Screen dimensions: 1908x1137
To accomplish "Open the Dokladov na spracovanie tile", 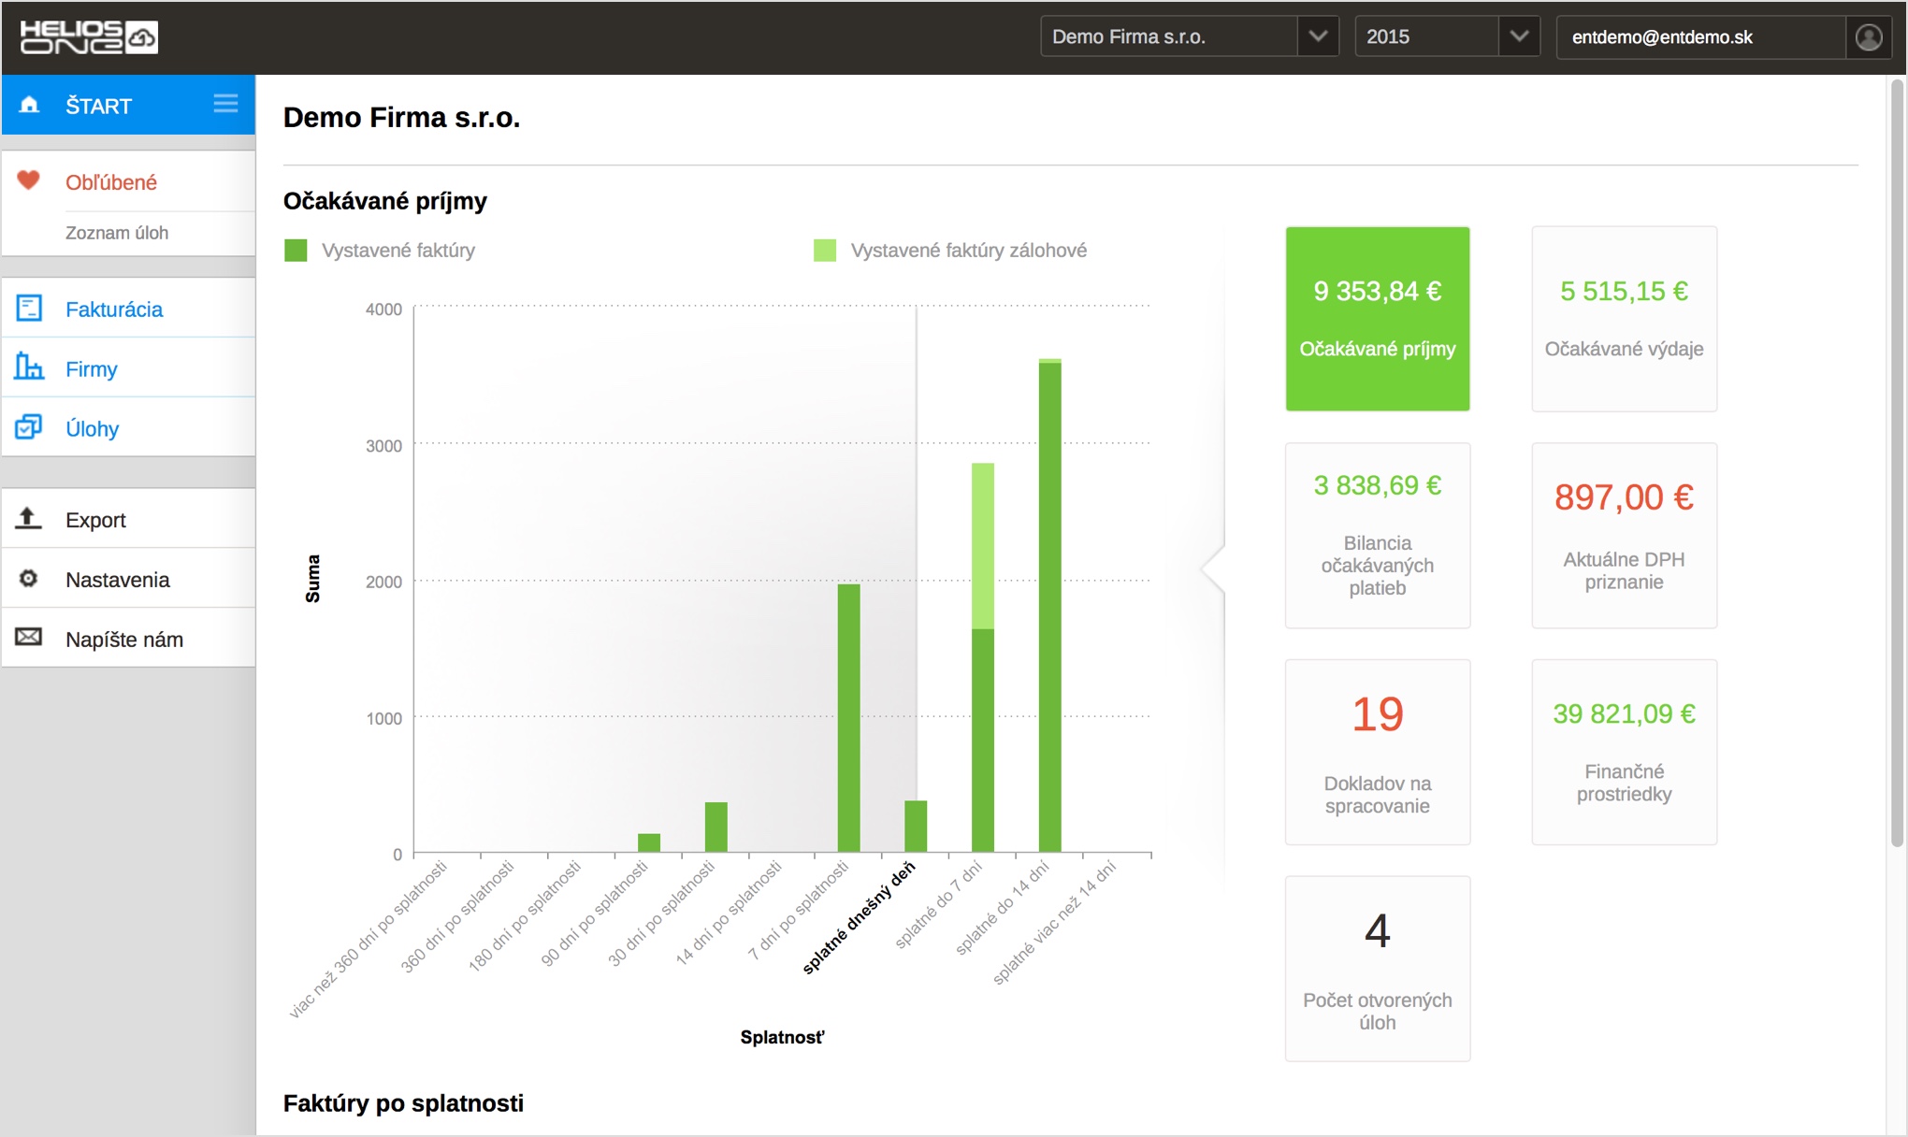I will (x=1377, y=752).
